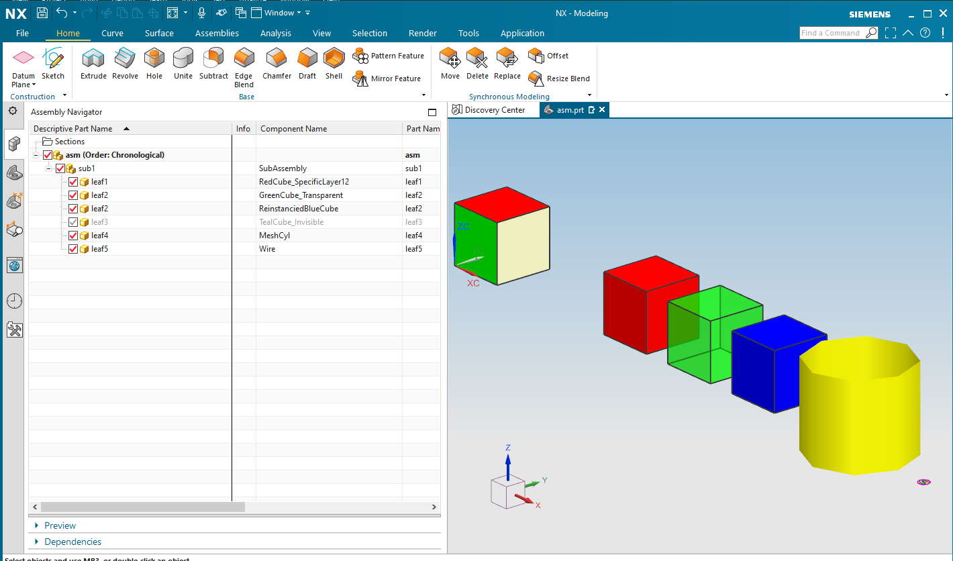Viewport: 953px width, 561px height.
Task: Click the Resize Blend button
Action: (559, 79)
